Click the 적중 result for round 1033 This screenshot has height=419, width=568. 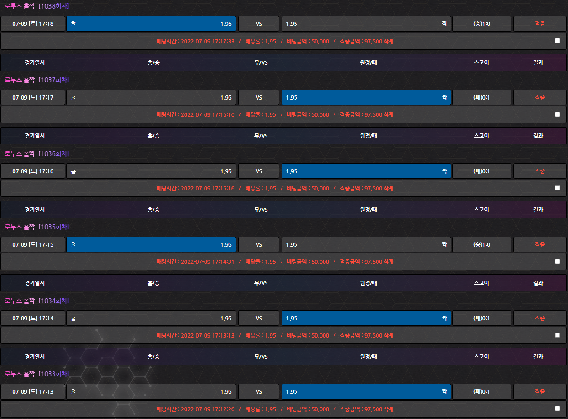point(539,392)
